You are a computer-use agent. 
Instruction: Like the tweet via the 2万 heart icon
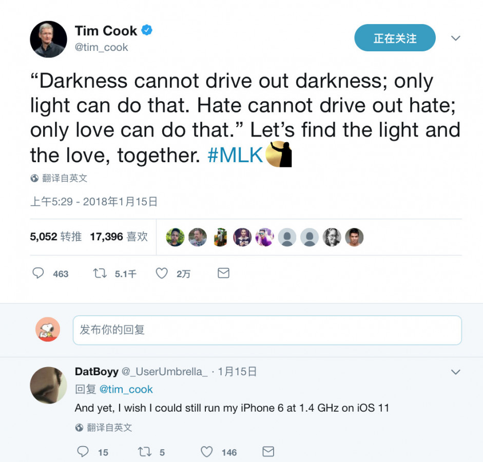pyautogui.click(x=162, y=273)
